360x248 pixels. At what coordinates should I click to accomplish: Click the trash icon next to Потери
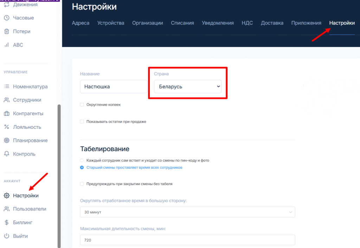[7, 31]
